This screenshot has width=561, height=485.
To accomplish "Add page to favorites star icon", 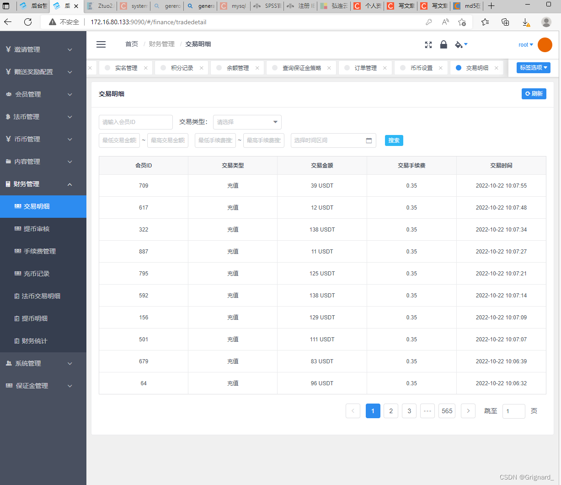I will [462, 22].
